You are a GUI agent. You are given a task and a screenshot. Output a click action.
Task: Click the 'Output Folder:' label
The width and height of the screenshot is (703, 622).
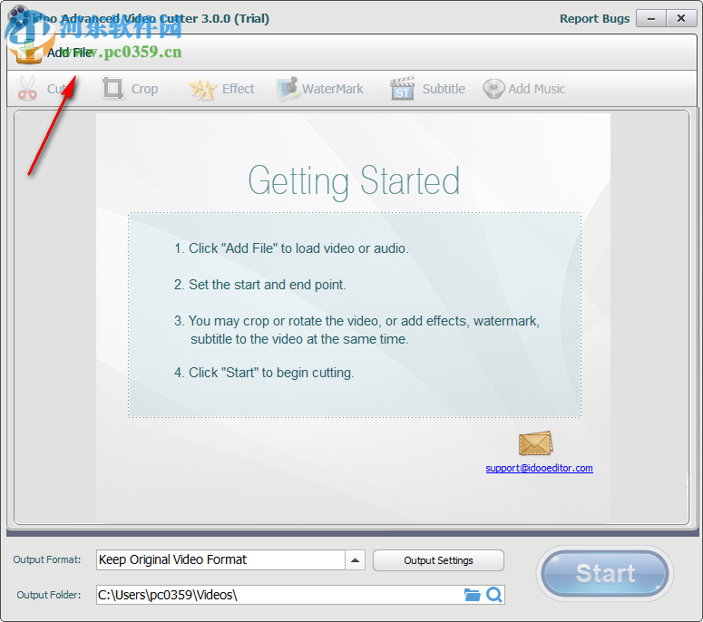(x=49, y=595)
